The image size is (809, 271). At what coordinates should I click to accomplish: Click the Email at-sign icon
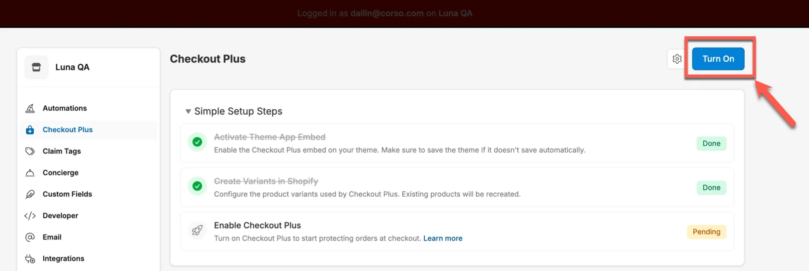[x=30, y=237]
